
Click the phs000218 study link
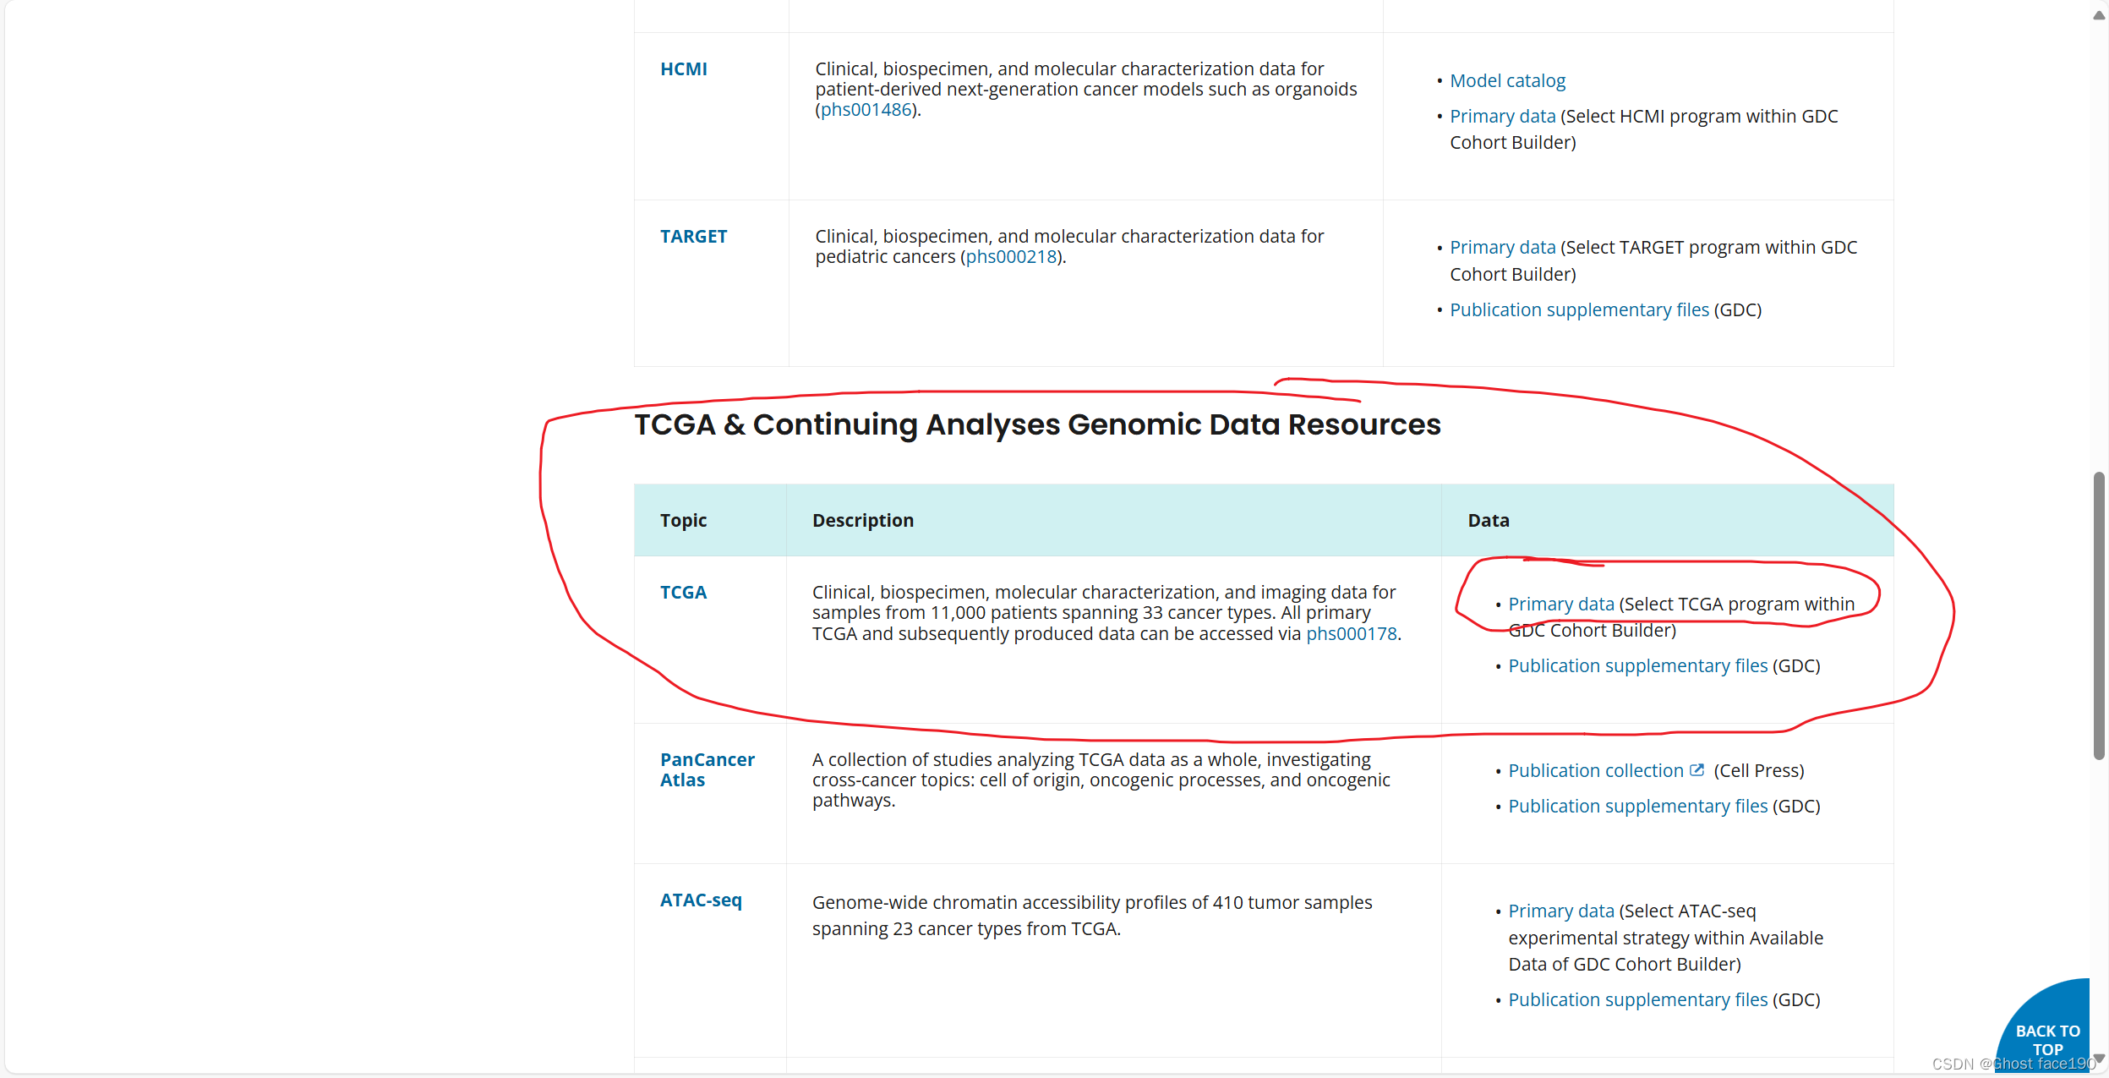coord(1011,257)
